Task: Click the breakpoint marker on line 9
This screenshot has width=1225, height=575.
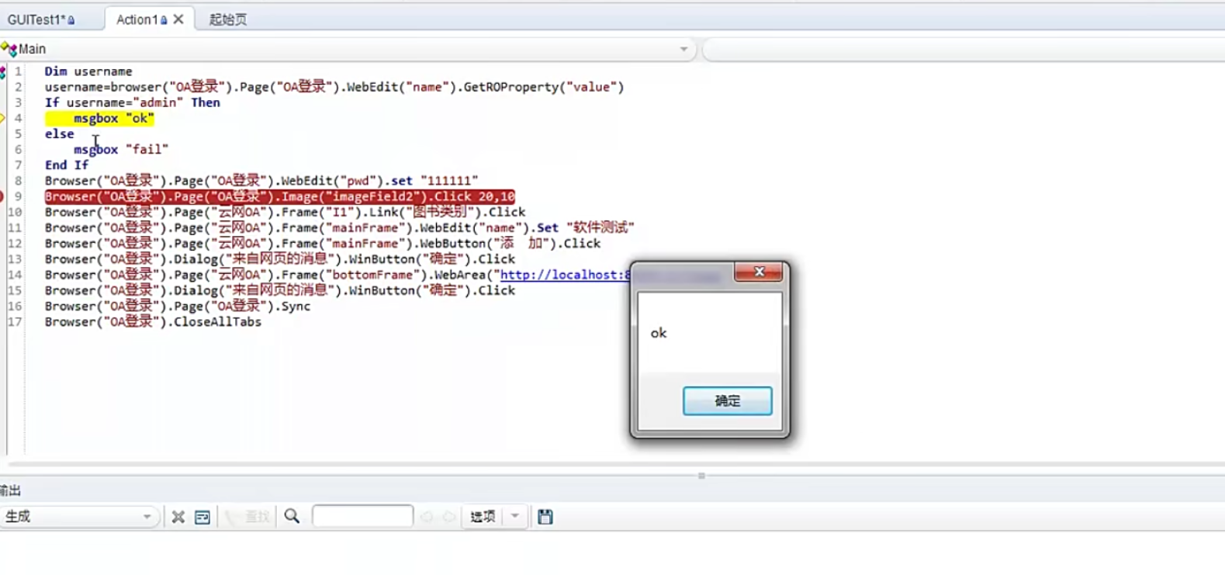Action: coord(2,196)
